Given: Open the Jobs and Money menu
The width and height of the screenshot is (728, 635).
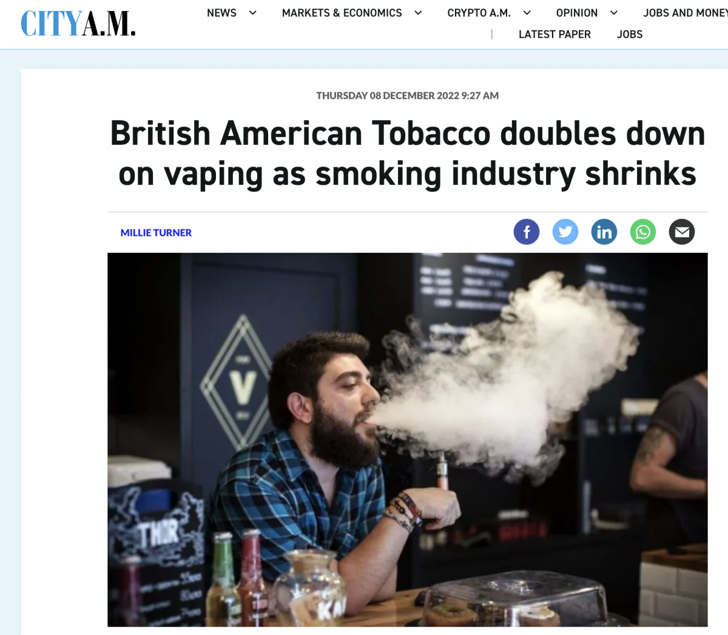Looking at the screenshot, I should point(686,13).
